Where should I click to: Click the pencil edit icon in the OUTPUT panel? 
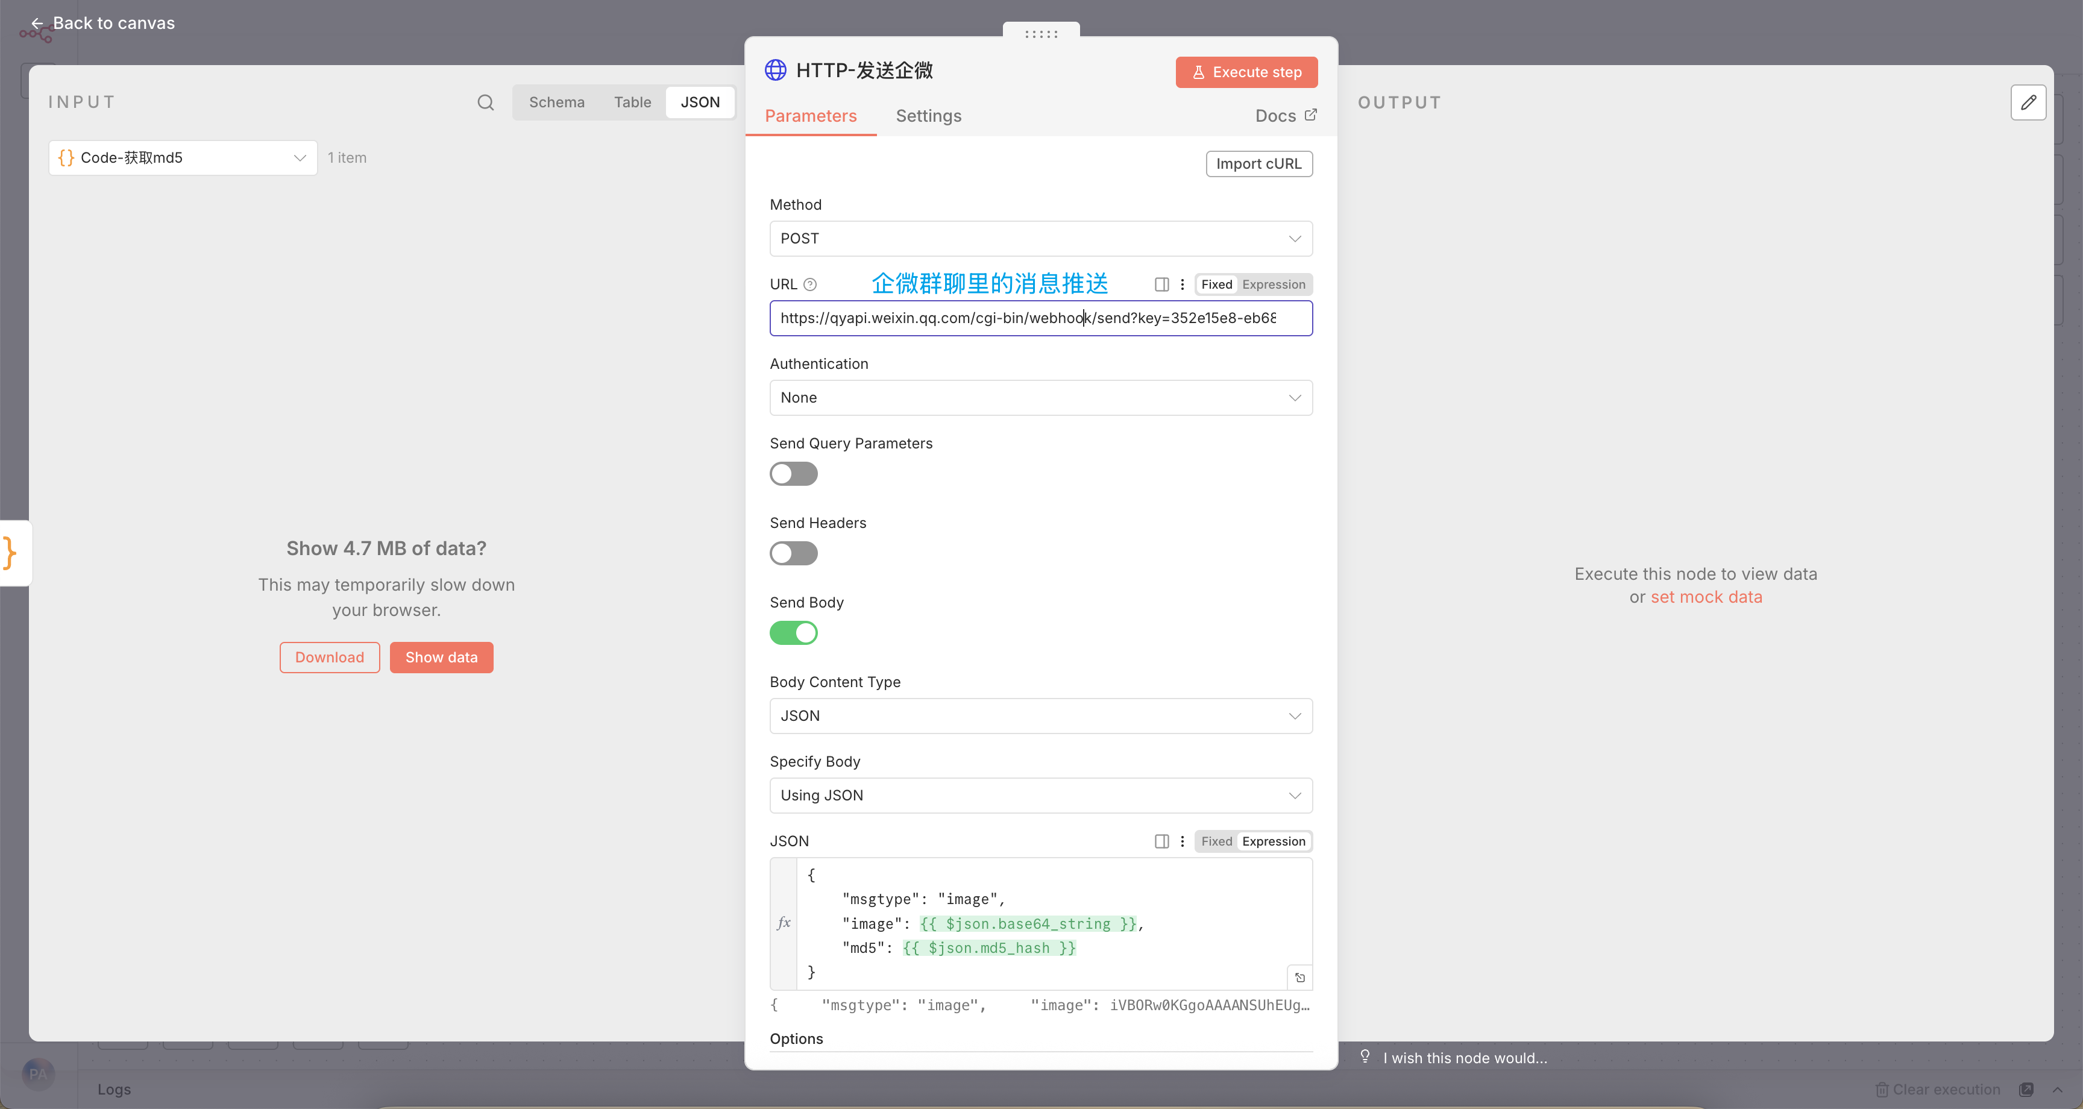[2028, 102]
